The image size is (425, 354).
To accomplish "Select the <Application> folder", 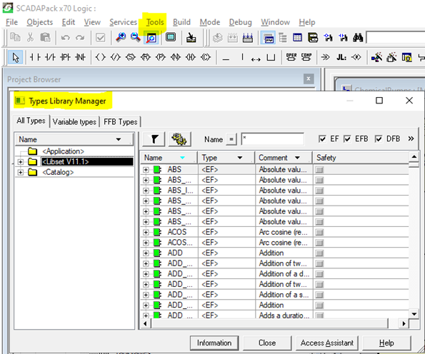I will pos(63,151).
